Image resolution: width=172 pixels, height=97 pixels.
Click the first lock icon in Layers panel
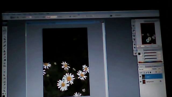(144, 72)
